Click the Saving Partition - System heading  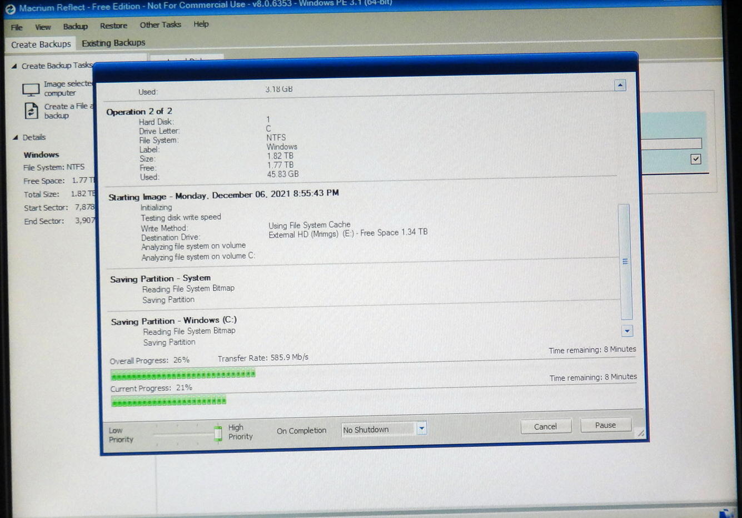tap(160, 278)
